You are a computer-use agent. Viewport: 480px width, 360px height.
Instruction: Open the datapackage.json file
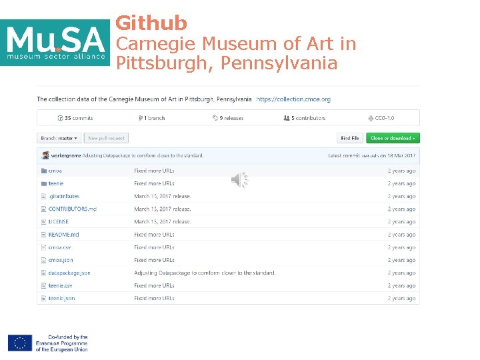tap(69, 273)
